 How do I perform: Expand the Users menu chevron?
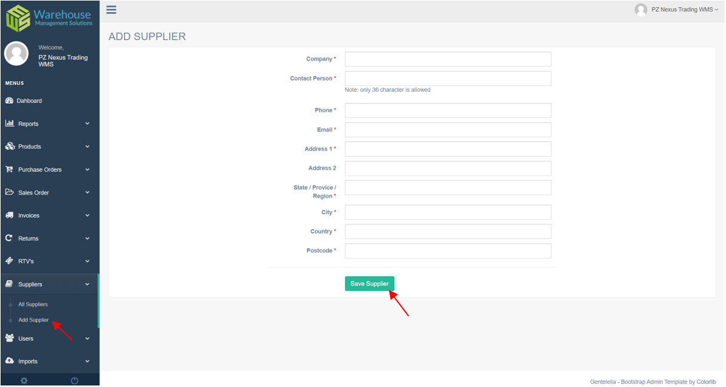tap(87, 338)
